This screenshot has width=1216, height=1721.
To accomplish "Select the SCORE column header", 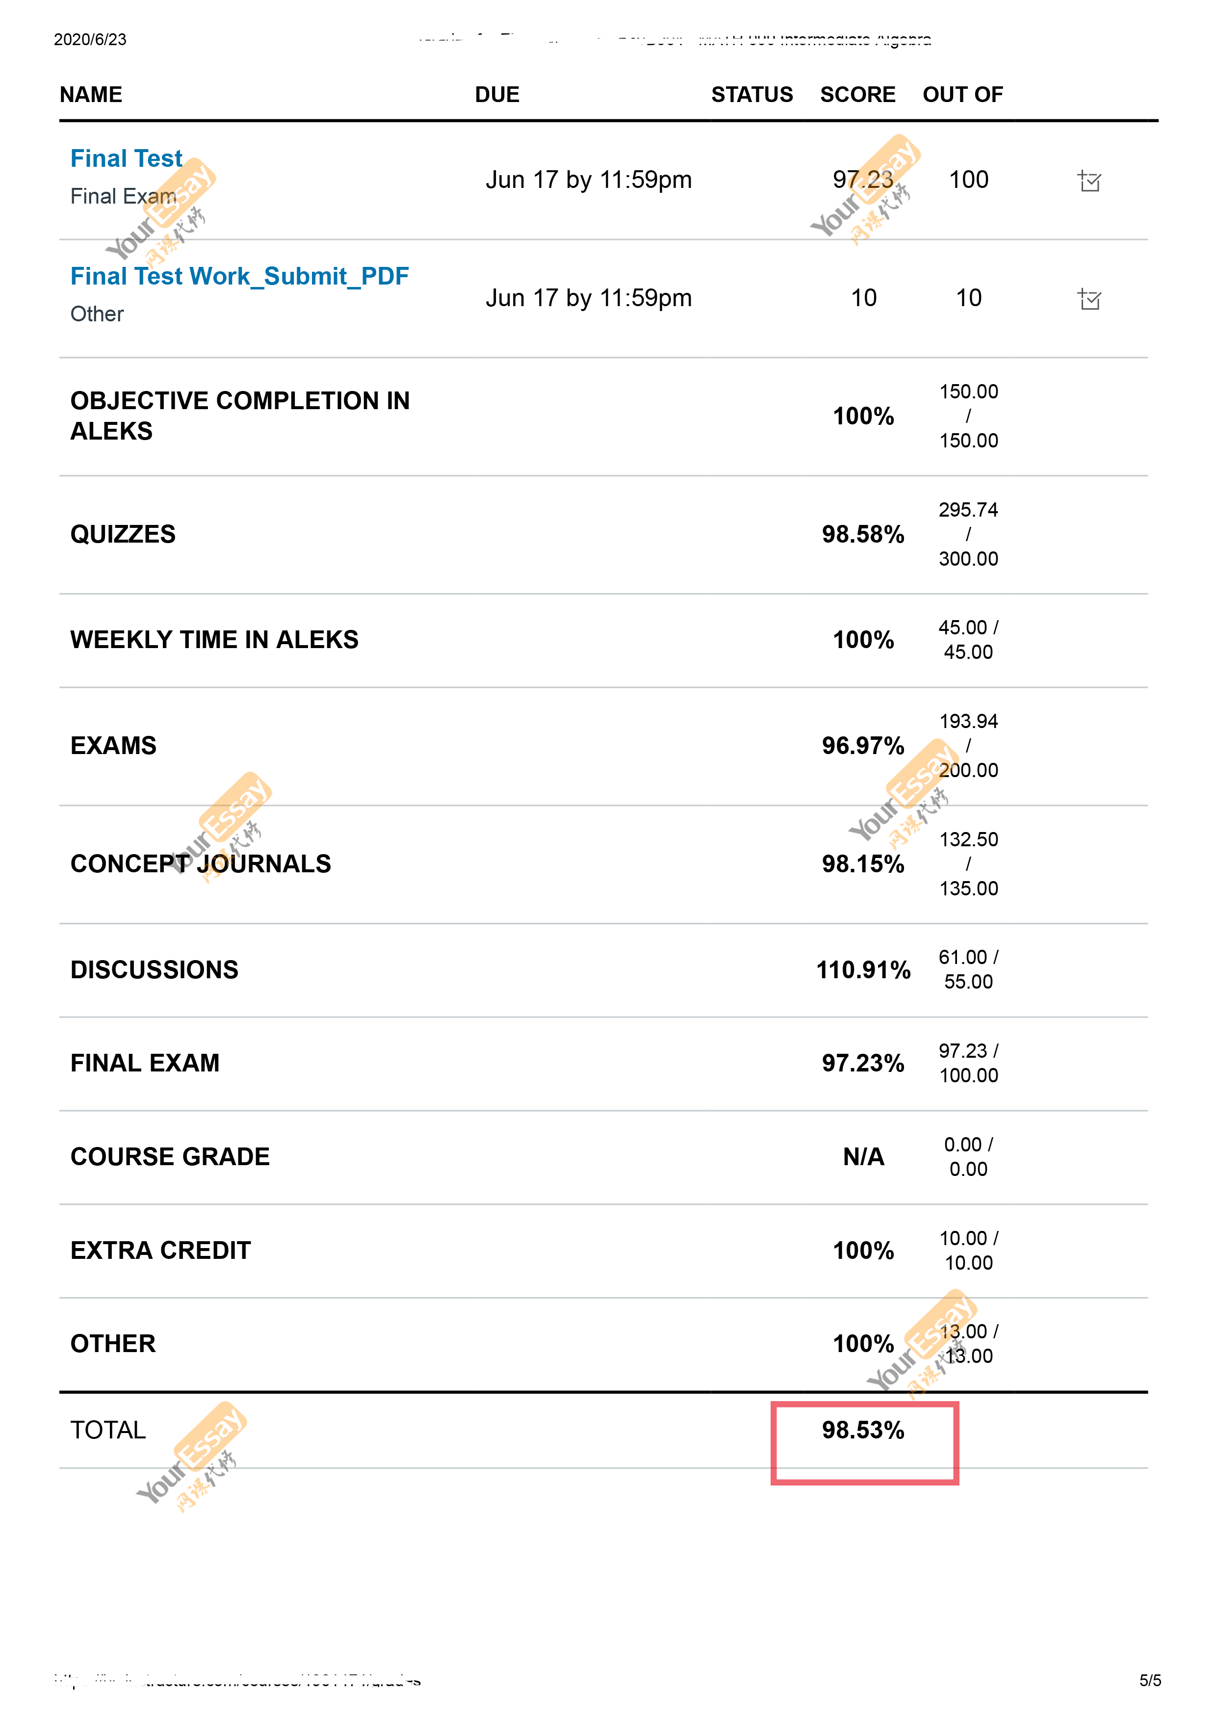I will (857, 95).
